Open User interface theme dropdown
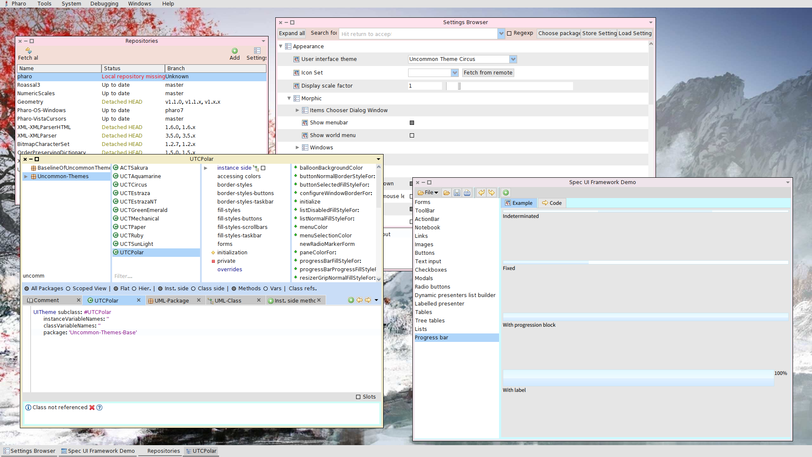 [513, 59]
